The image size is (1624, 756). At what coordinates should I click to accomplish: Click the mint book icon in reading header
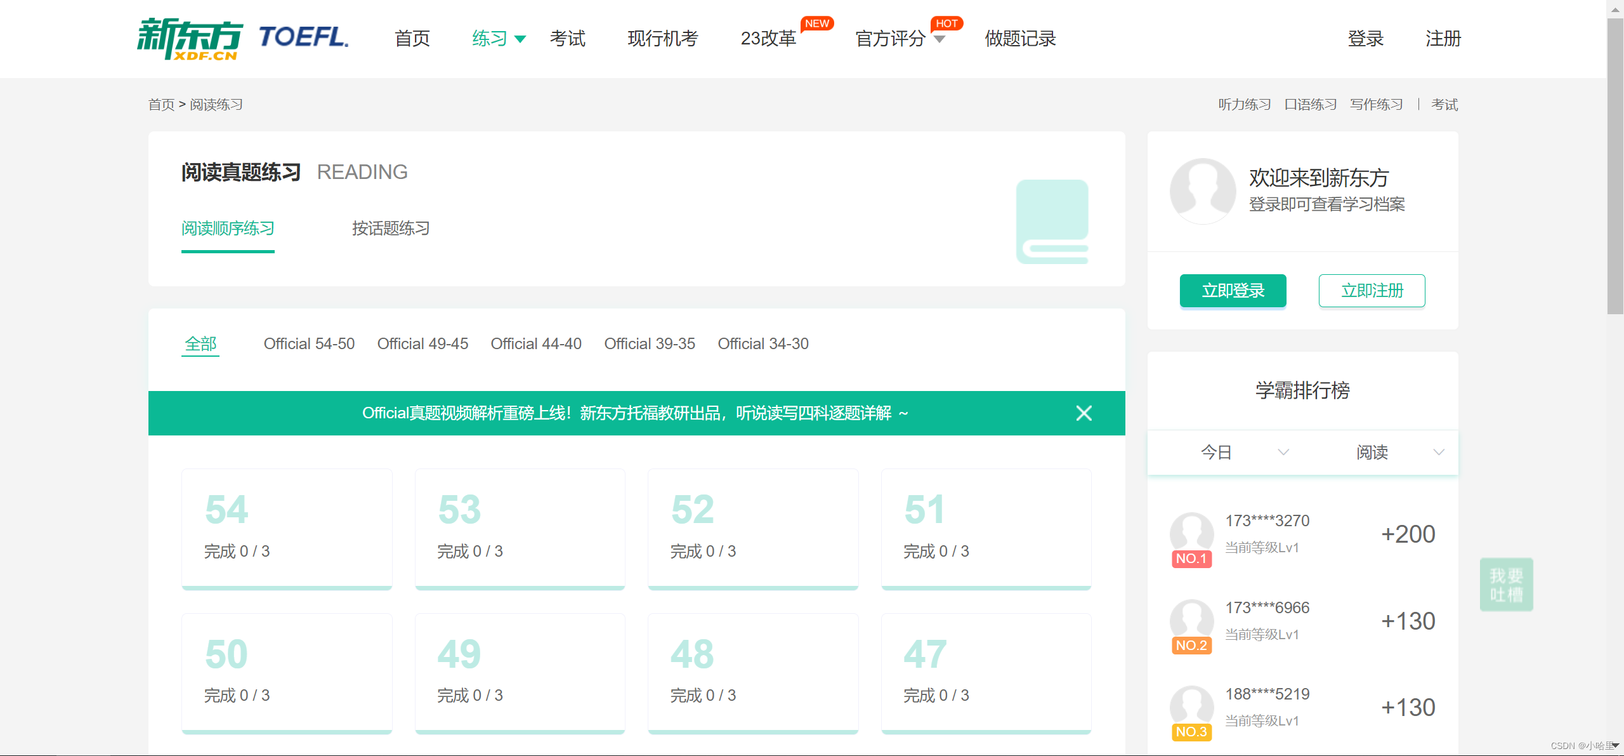click(x=1052, y=222)
